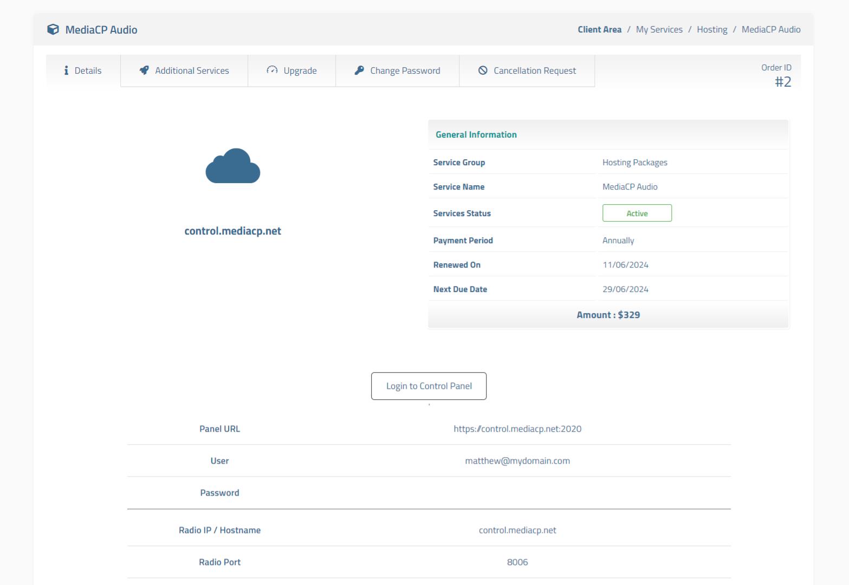Select the user email matthew@mydomain.com
This screenshot has height=585, width=849.
[x=517, y=460]
